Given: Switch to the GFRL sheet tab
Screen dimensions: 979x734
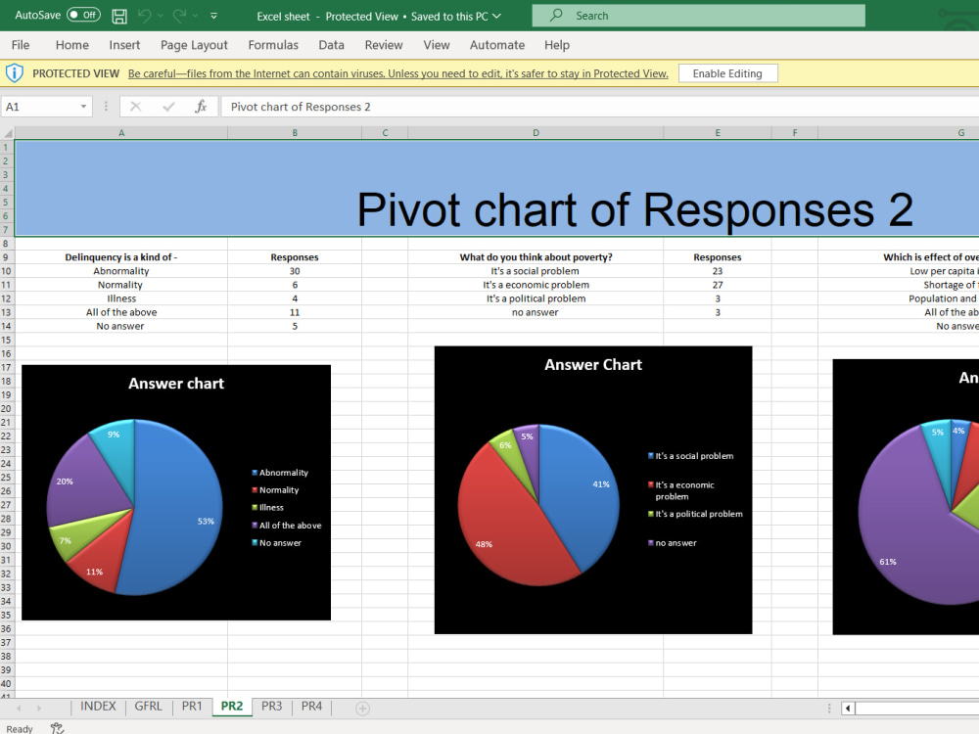Looking at the screenshot, I should point(148,706).
